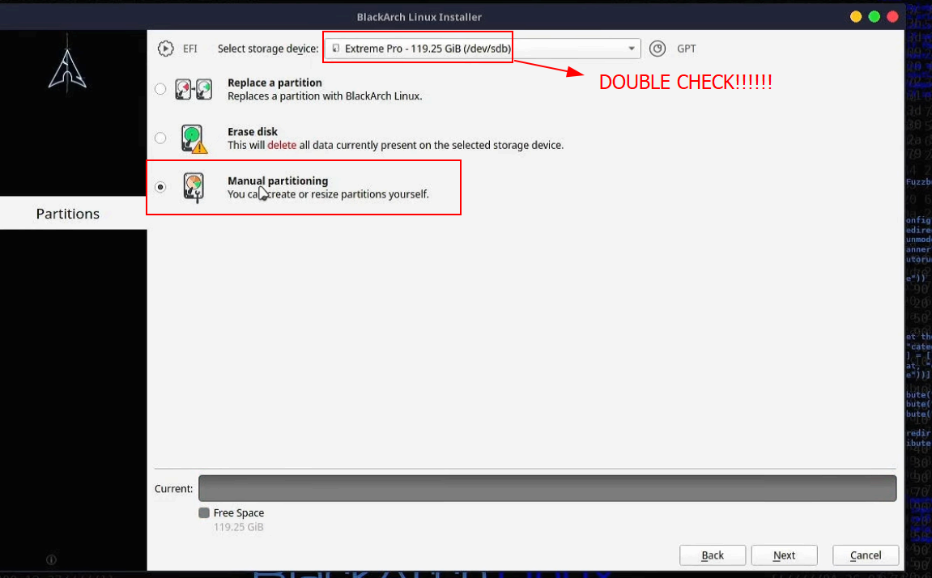Click the info icon at the sidebar bottom
This screenshot has height=578, width=932.
click(51, 559)
